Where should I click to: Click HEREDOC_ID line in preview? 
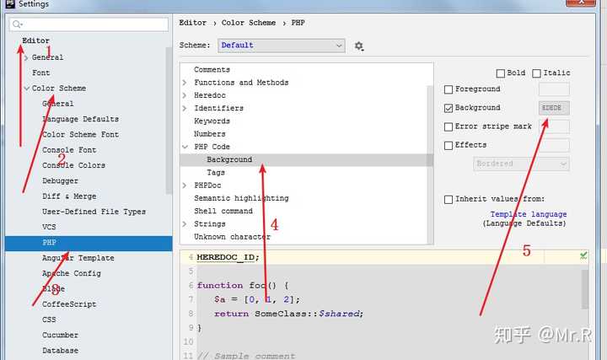click(x=228, y=257)
